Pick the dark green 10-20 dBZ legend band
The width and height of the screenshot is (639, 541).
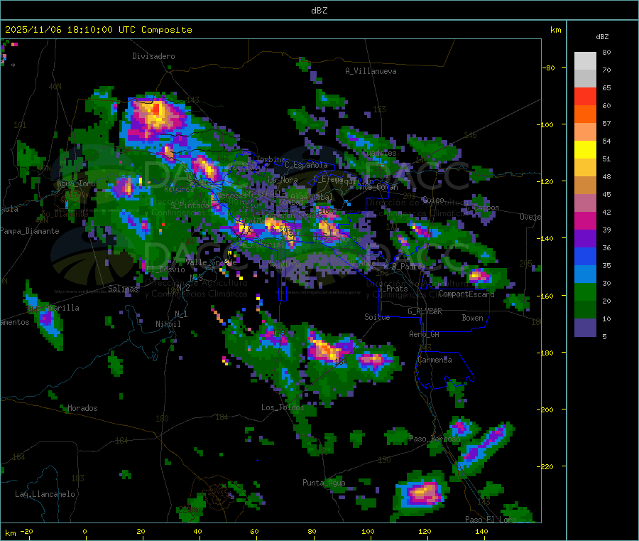585,310
